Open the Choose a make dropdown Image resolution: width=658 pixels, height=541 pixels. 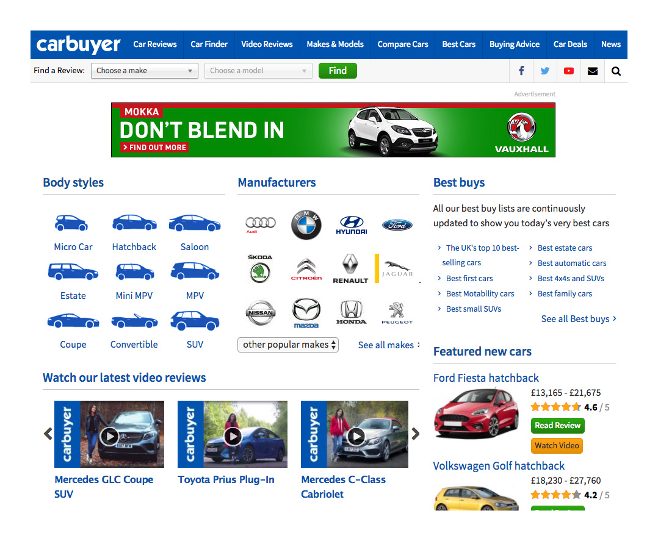145,71
